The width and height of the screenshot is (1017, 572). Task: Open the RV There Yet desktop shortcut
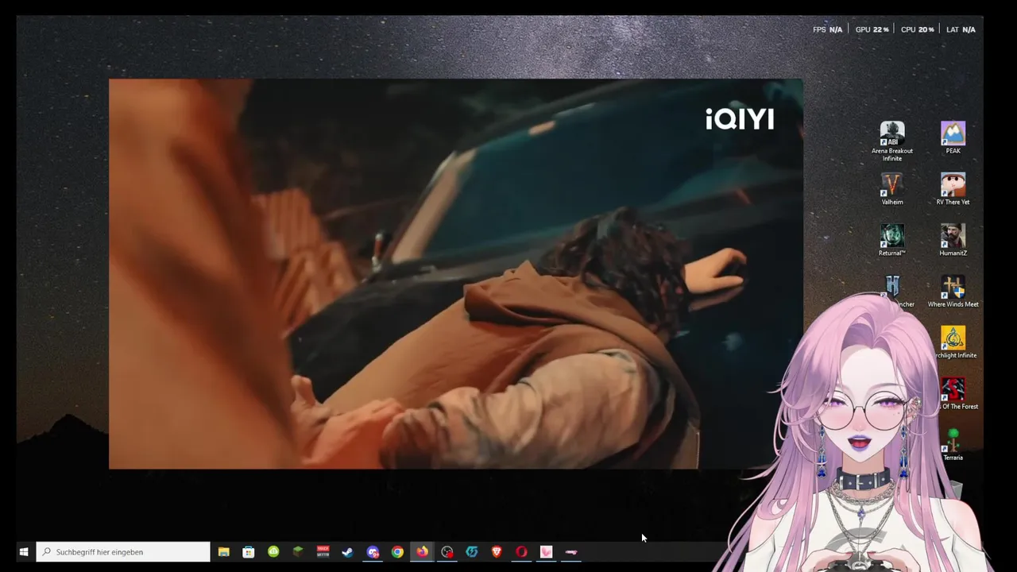[x=953, y=189]
